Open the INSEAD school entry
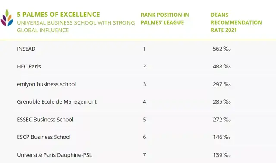The height and width of the screenshot is (163, 276). pyautogui.click(x=26, y=49)
